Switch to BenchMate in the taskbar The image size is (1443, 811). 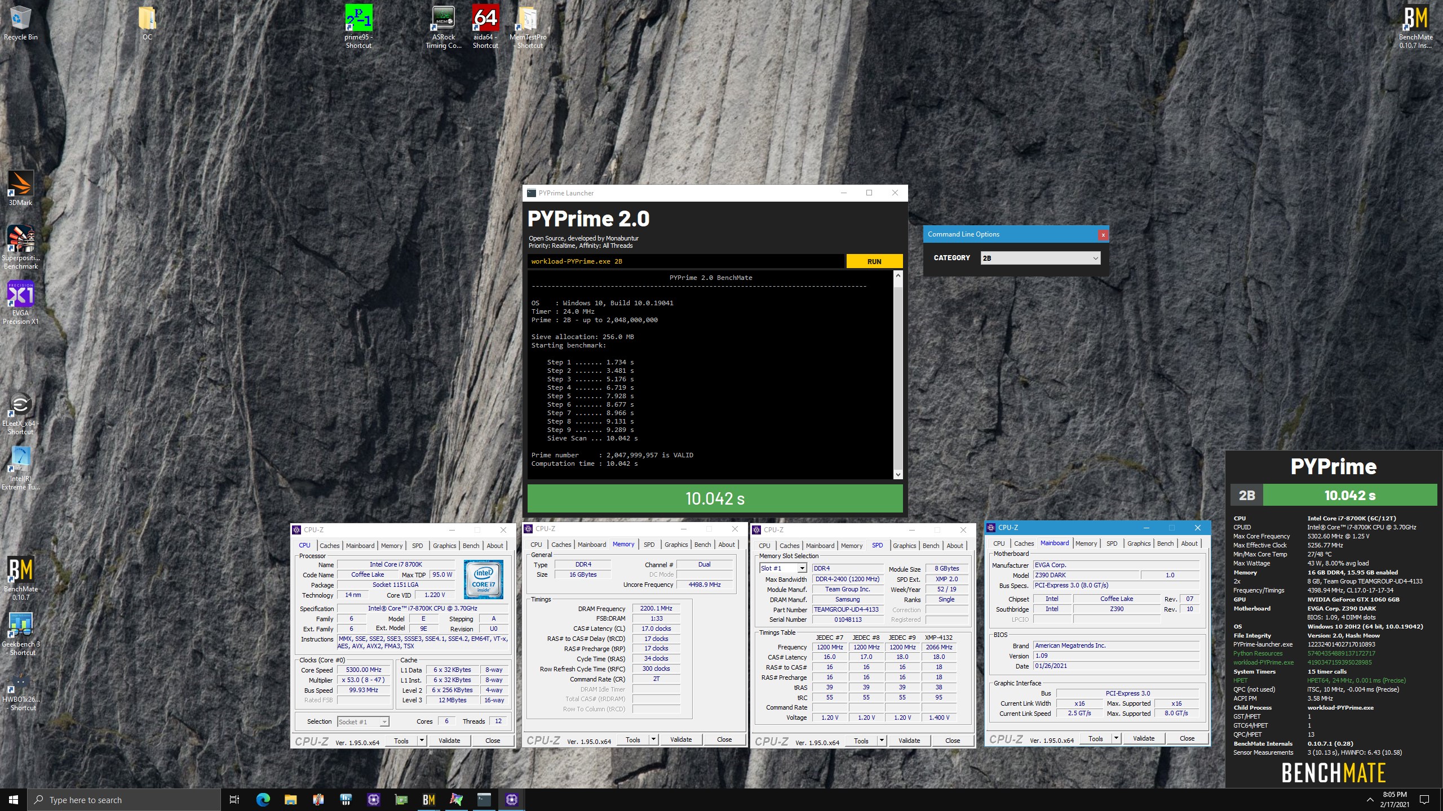pyautogui.click(x=429, y=800)
